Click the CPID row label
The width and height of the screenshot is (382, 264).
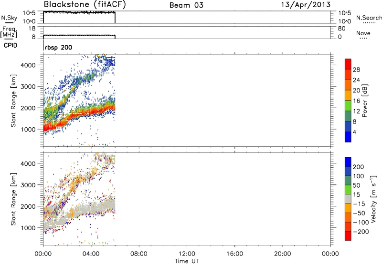[11, 45]
